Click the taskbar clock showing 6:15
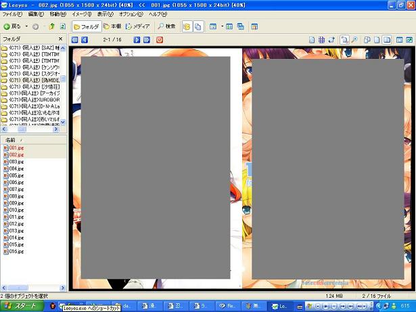416x312 pixels. (x=405, y=306)
